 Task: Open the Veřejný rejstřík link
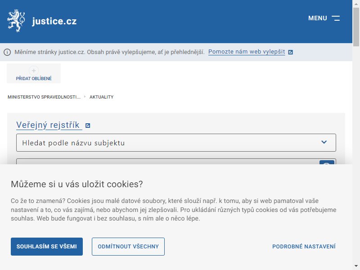click(48, 125)
